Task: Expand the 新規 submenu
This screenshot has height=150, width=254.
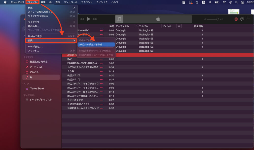Action: (x=51, y=8)
